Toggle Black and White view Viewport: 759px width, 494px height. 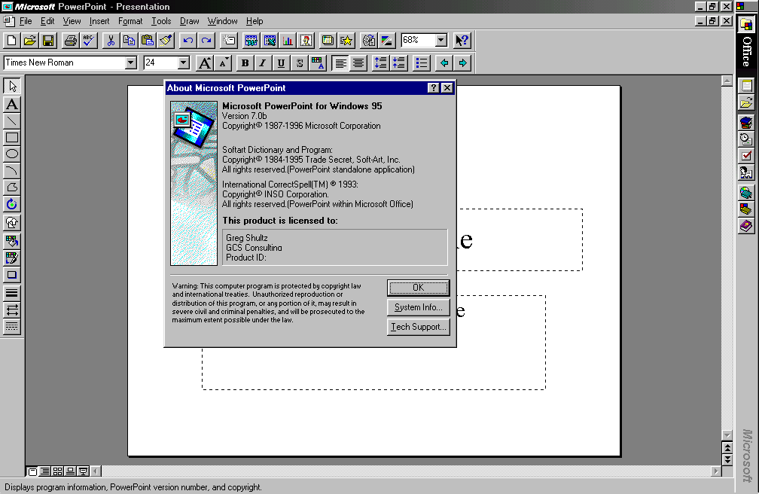pyautogui.click(x=387, y=41)
